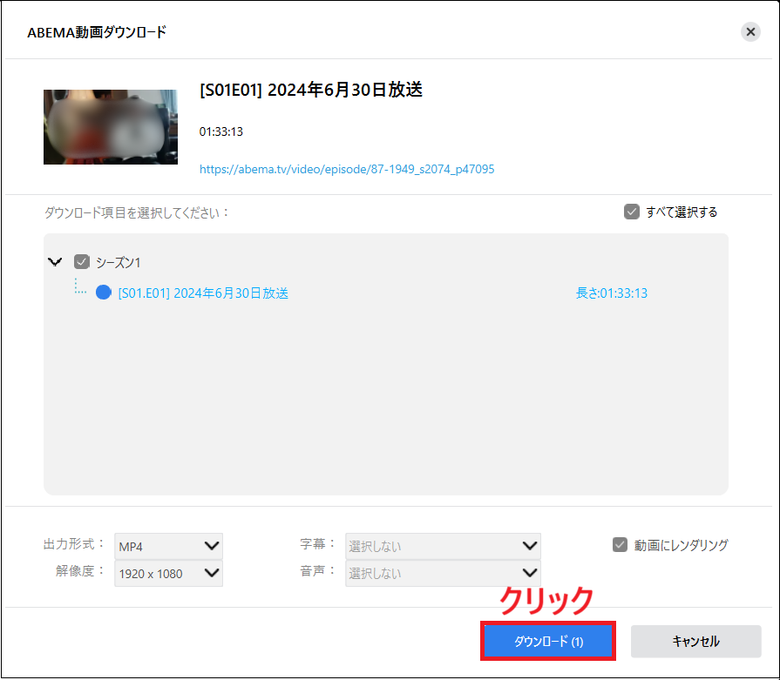Open the 音声 audio dropdown arrow
The image size is (780, 680).
530,573
